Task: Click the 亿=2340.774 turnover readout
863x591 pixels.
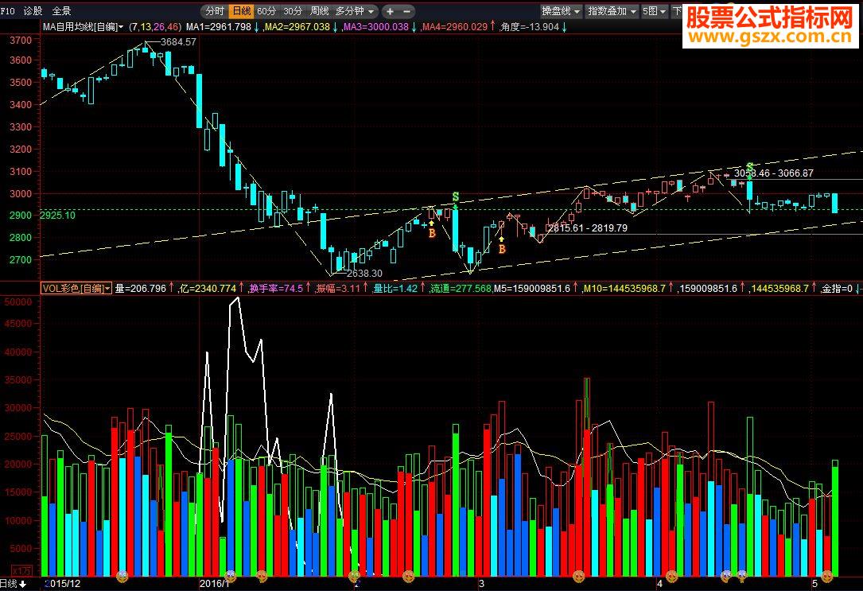Action: coord(208,289)
